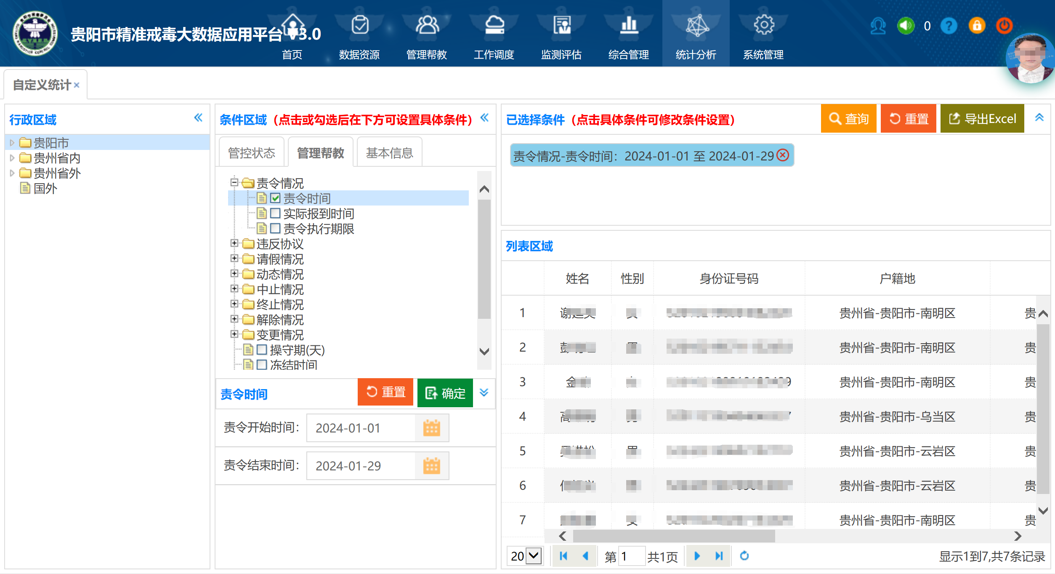Open the 首页 home icon
1055x574 pixels.
coord(292,25)
